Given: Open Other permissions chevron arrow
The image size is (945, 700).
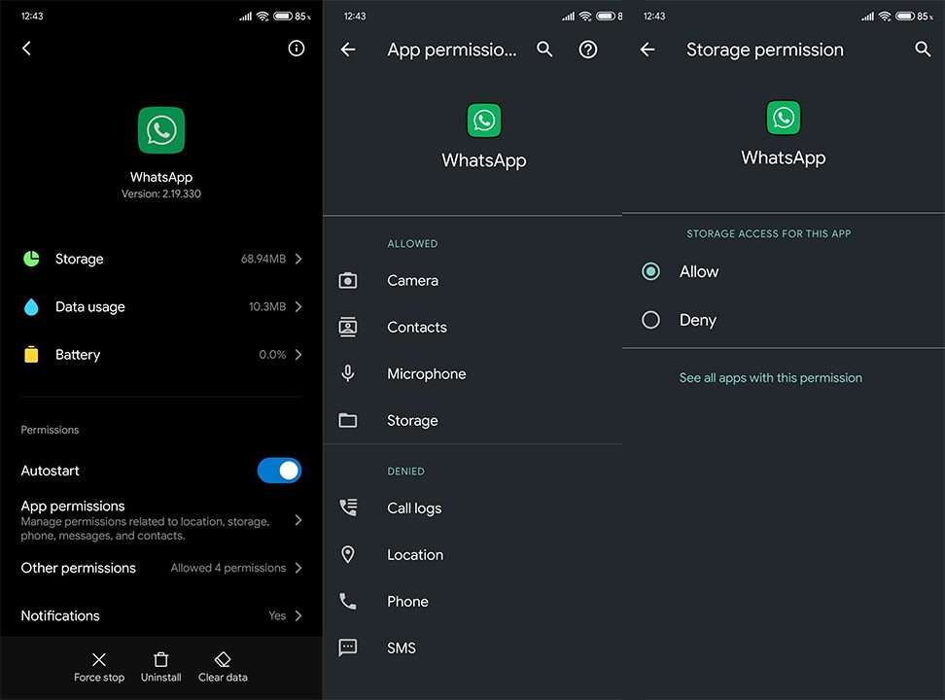Looking at the screenshot, I should pos(298,568).
